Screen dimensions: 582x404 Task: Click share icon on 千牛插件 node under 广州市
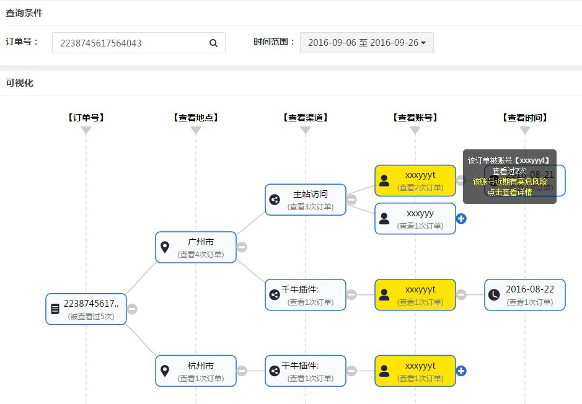click(x=275, y=295)
